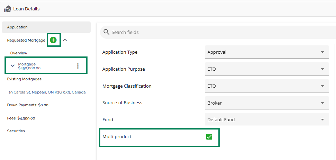Screen dimensions: 336x160
Task: Click the green plus icon beside Requested Mortgage
Action: tap(53, 40)
